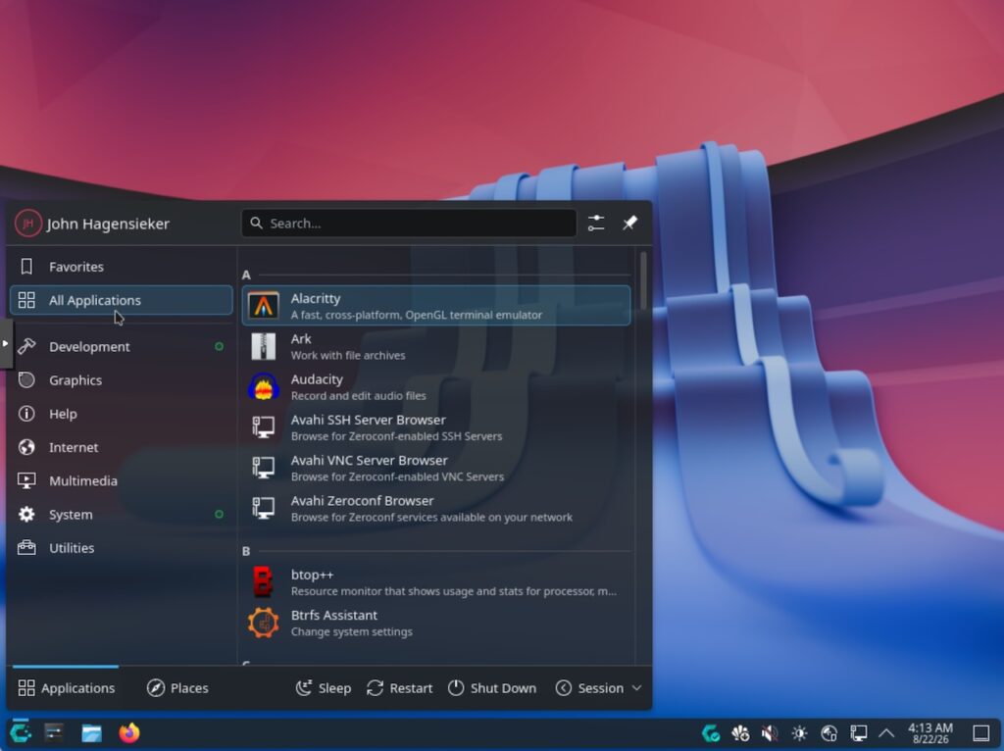This screenshot has width=1004, height=751.
Task: Open the Development category
Action: [121, 346]
